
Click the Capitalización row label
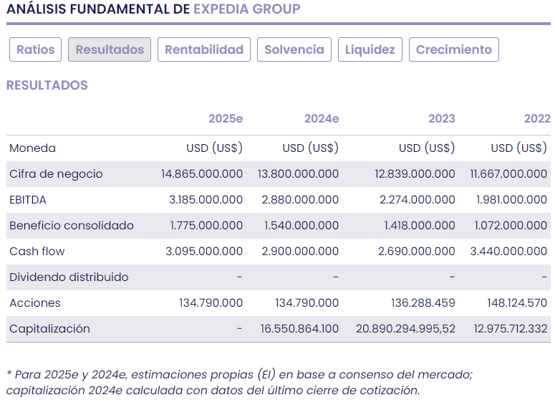[50, 329]
